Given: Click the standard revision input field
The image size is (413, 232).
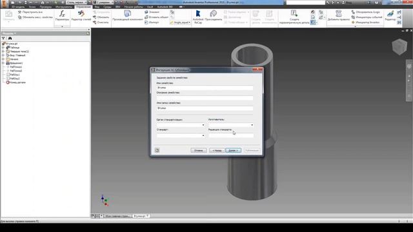Looking at the screenshot, I should click(x=231, y=135).
